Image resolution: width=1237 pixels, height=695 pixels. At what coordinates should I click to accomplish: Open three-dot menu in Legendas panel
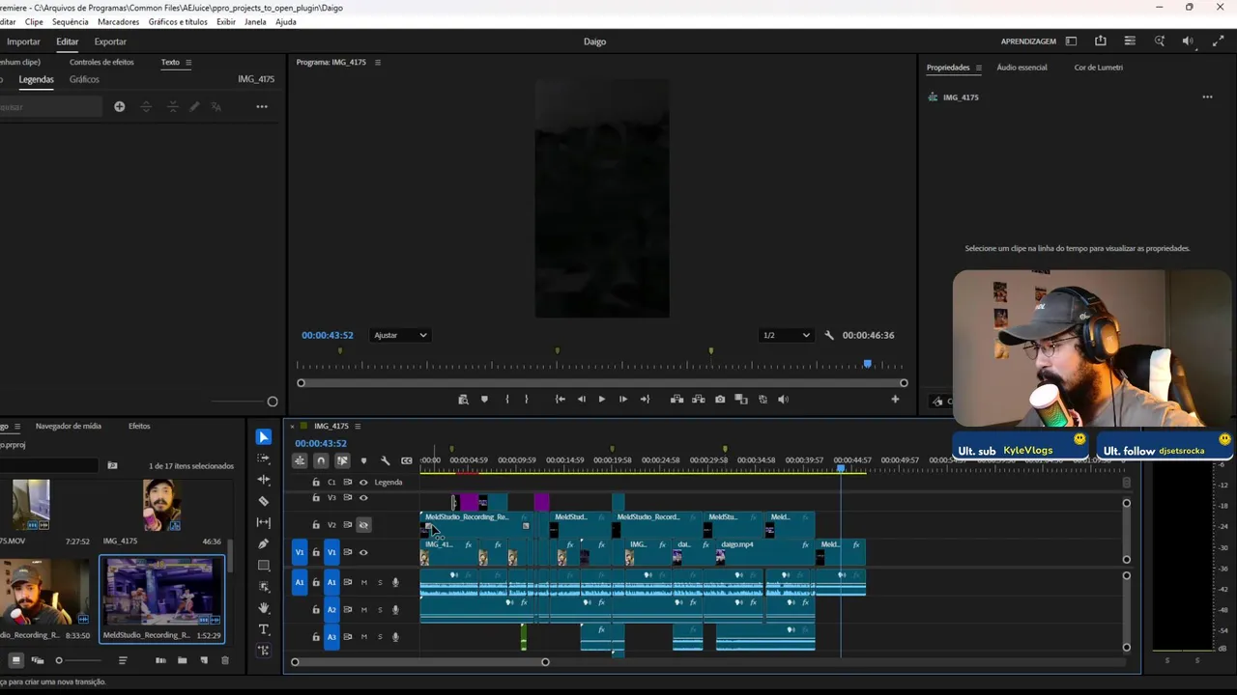[262, 106]
